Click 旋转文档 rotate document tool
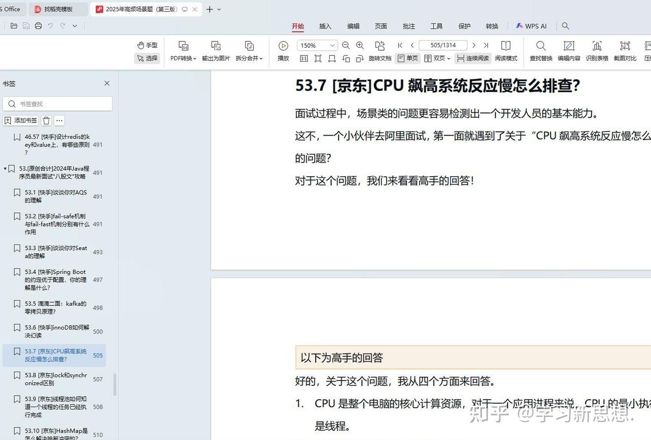The height and width of the screenshot is (440, 651). (x=380, y=51)
